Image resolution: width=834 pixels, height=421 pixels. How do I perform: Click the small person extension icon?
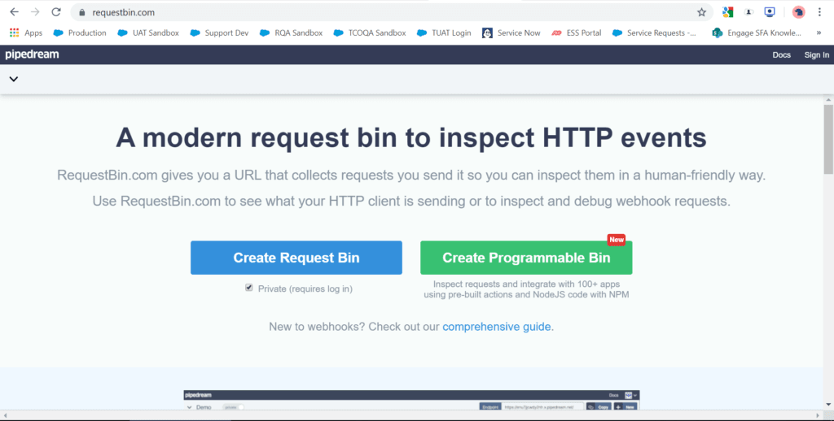tap(748, 12)
